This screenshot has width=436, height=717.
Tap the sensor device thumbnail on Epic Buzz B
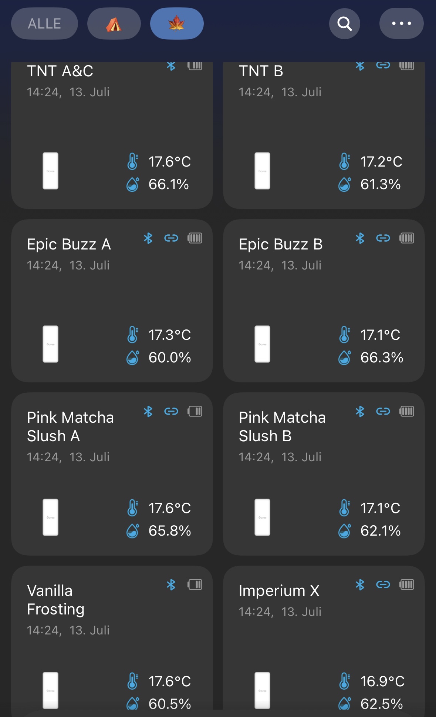click(x=262, y=344)
